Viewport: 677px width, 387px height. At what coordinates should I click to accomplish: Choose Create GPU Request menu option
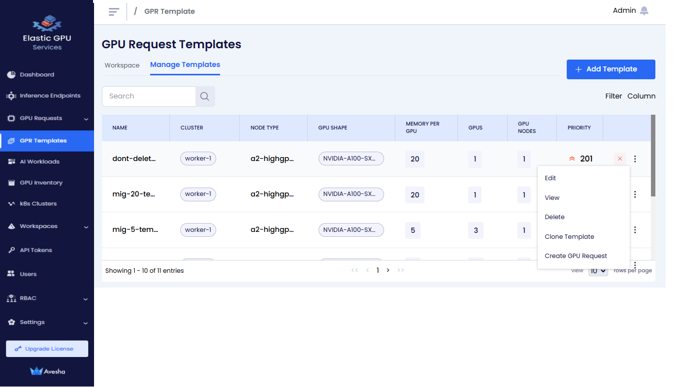[x=576, y=256]
